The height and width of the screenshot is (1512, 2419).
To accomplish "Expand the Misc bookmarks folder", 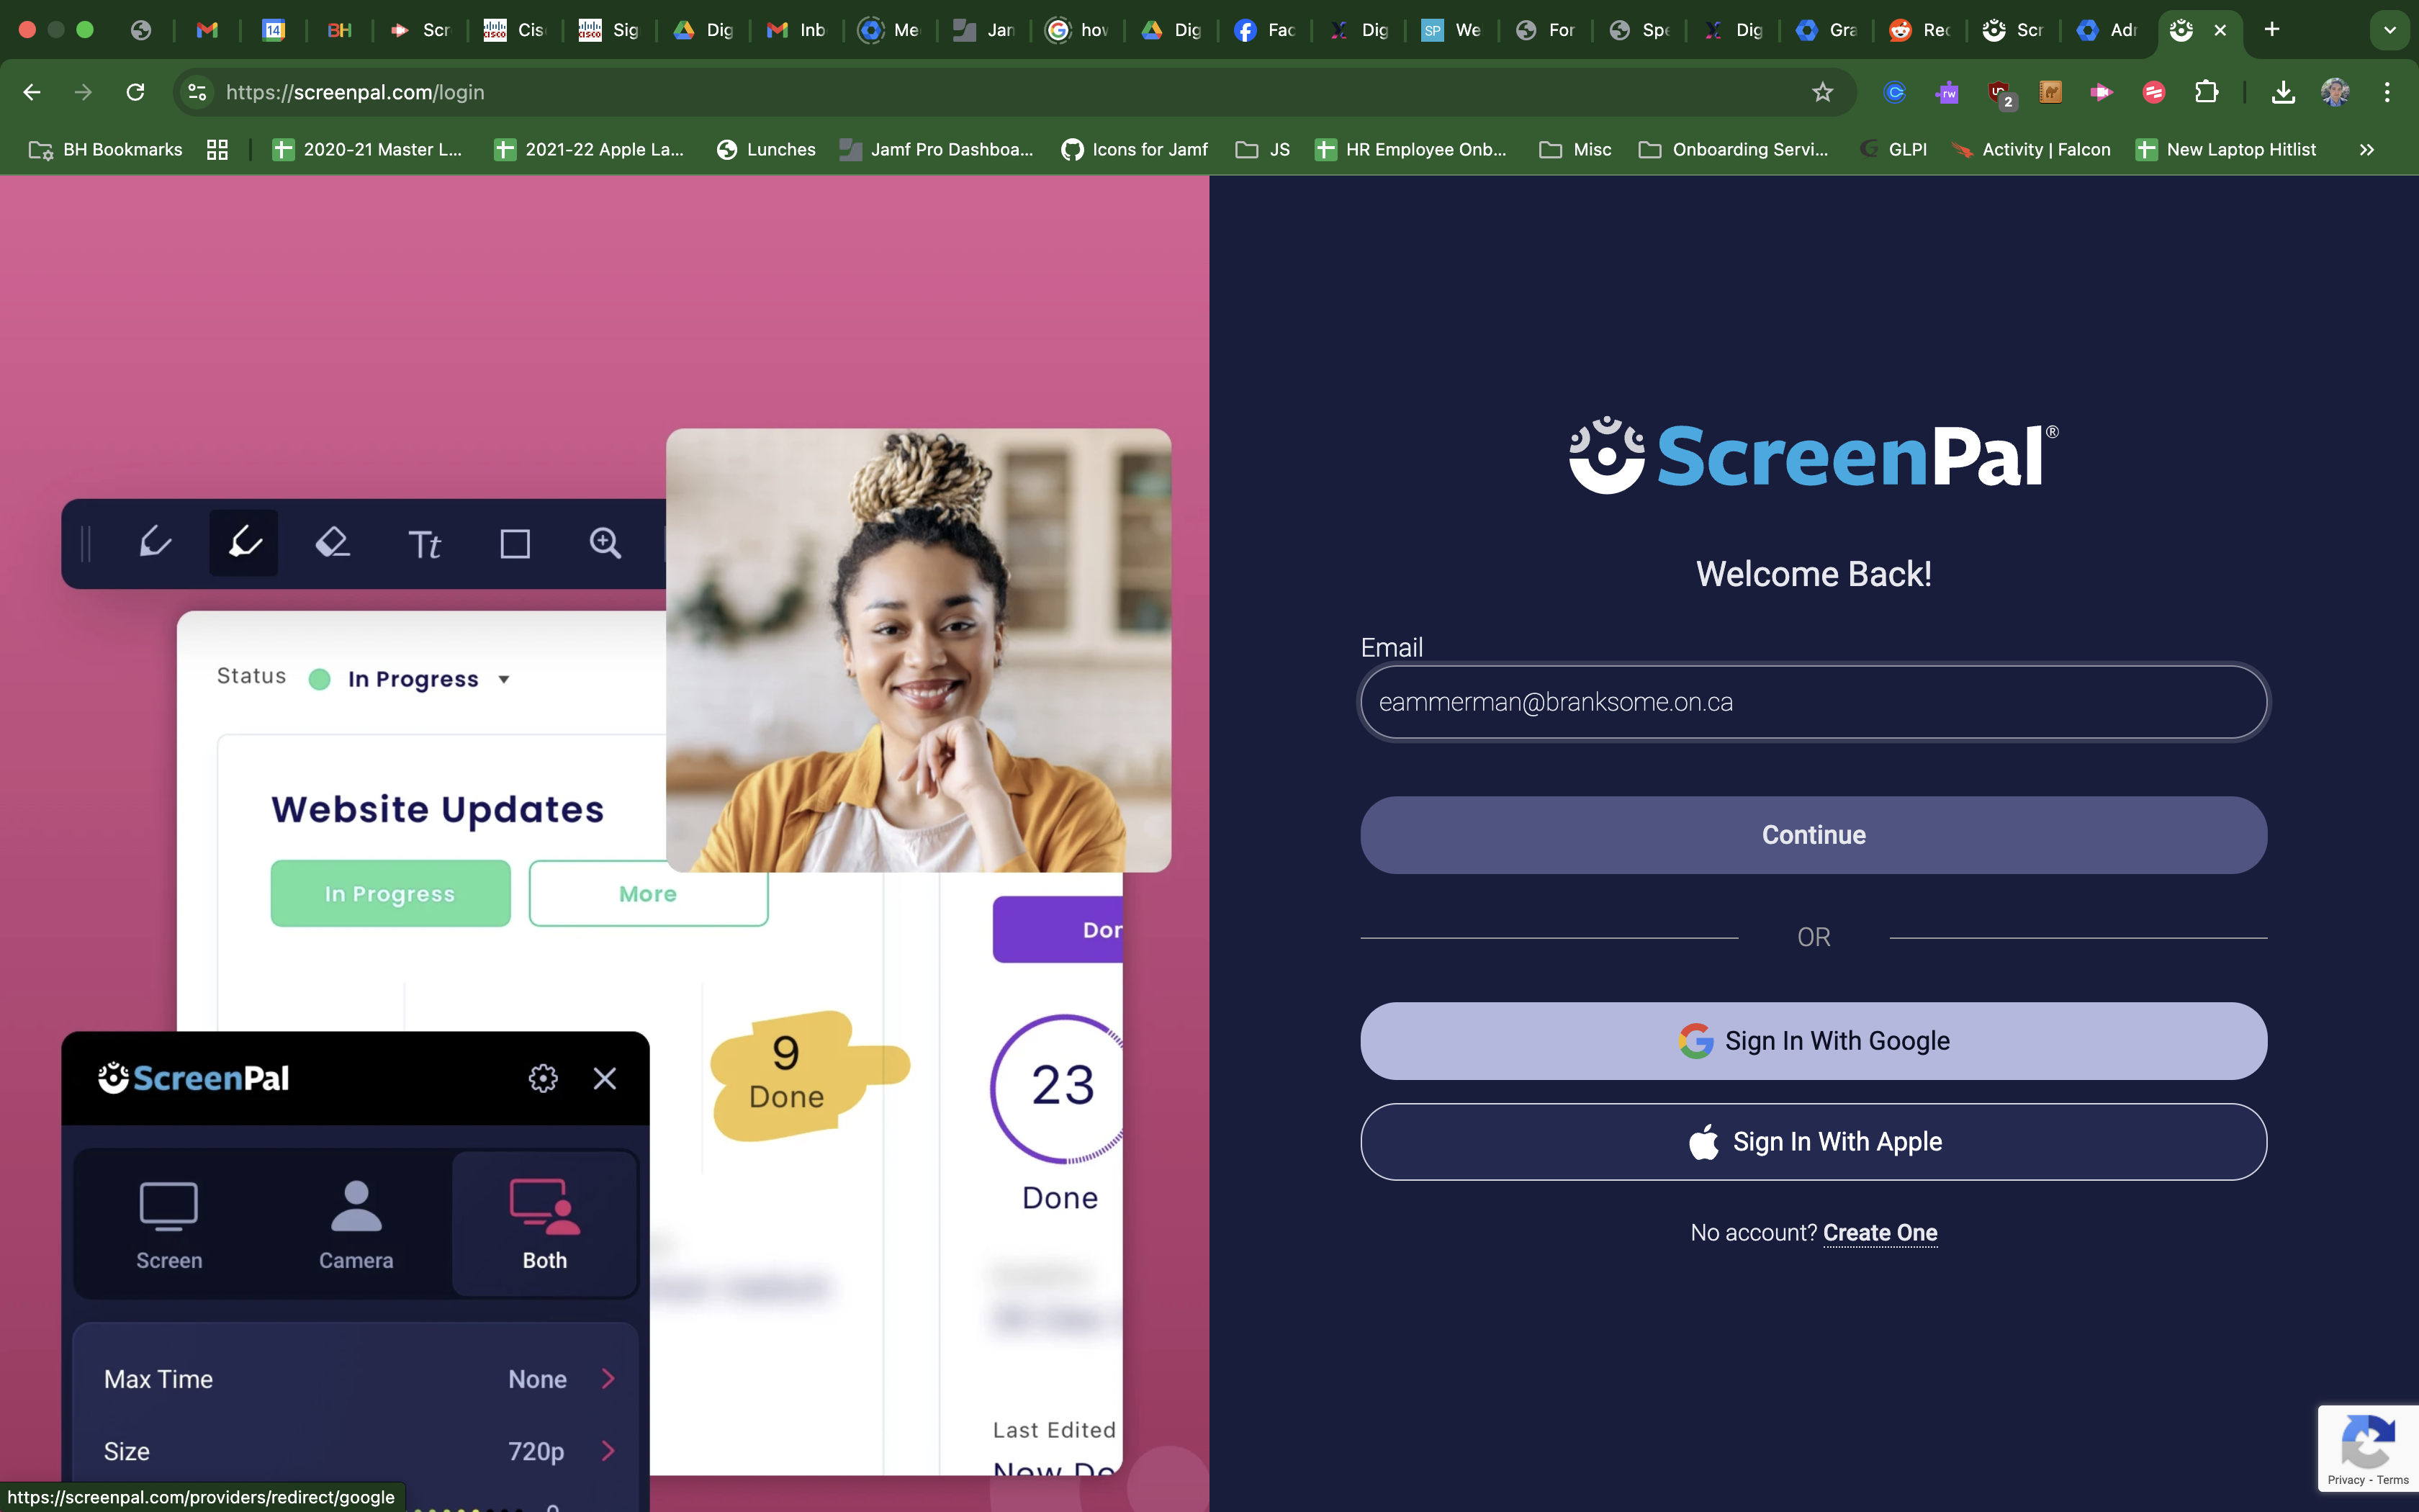I will pos(1575,149).
